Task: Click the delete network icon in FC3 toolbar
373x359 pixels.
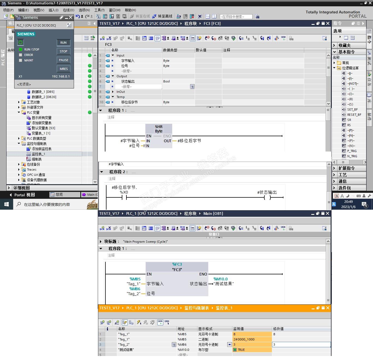Action: pos(109,38)
